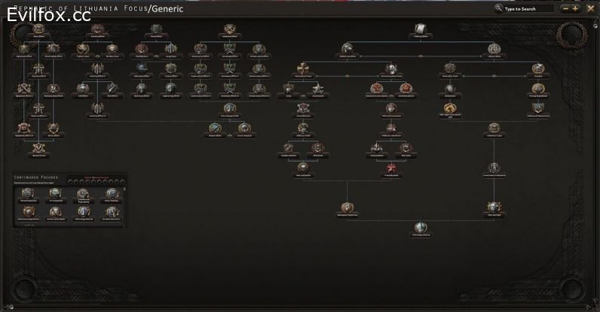
Task: Choose the Collectivist Ethos focus
Action: pos(347,50)
